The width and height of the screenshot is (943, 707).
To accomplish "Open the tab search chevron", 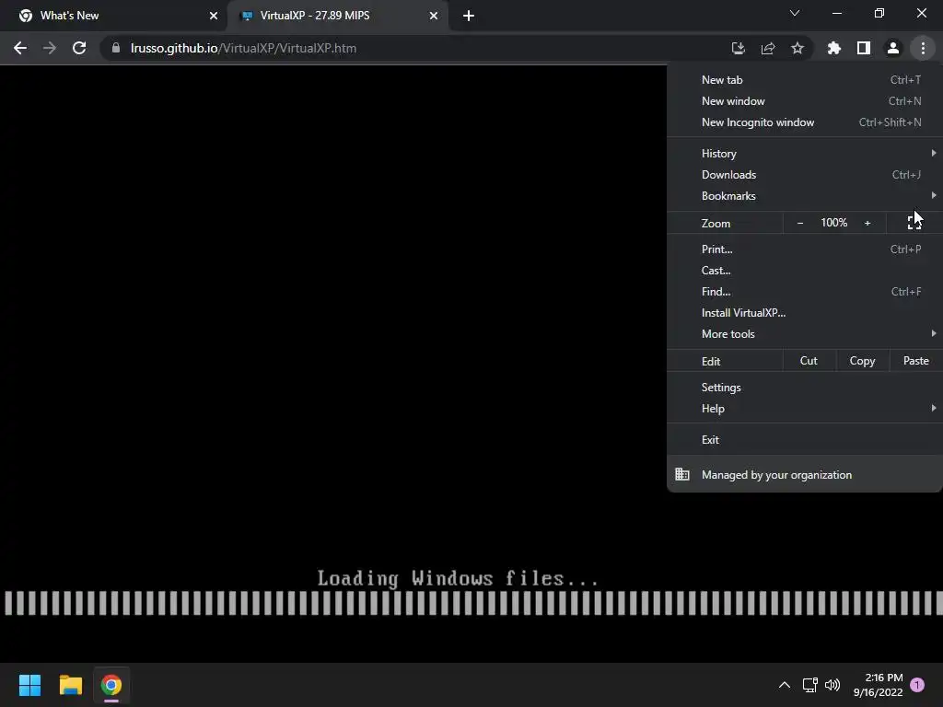I will [x=795, y=13].
